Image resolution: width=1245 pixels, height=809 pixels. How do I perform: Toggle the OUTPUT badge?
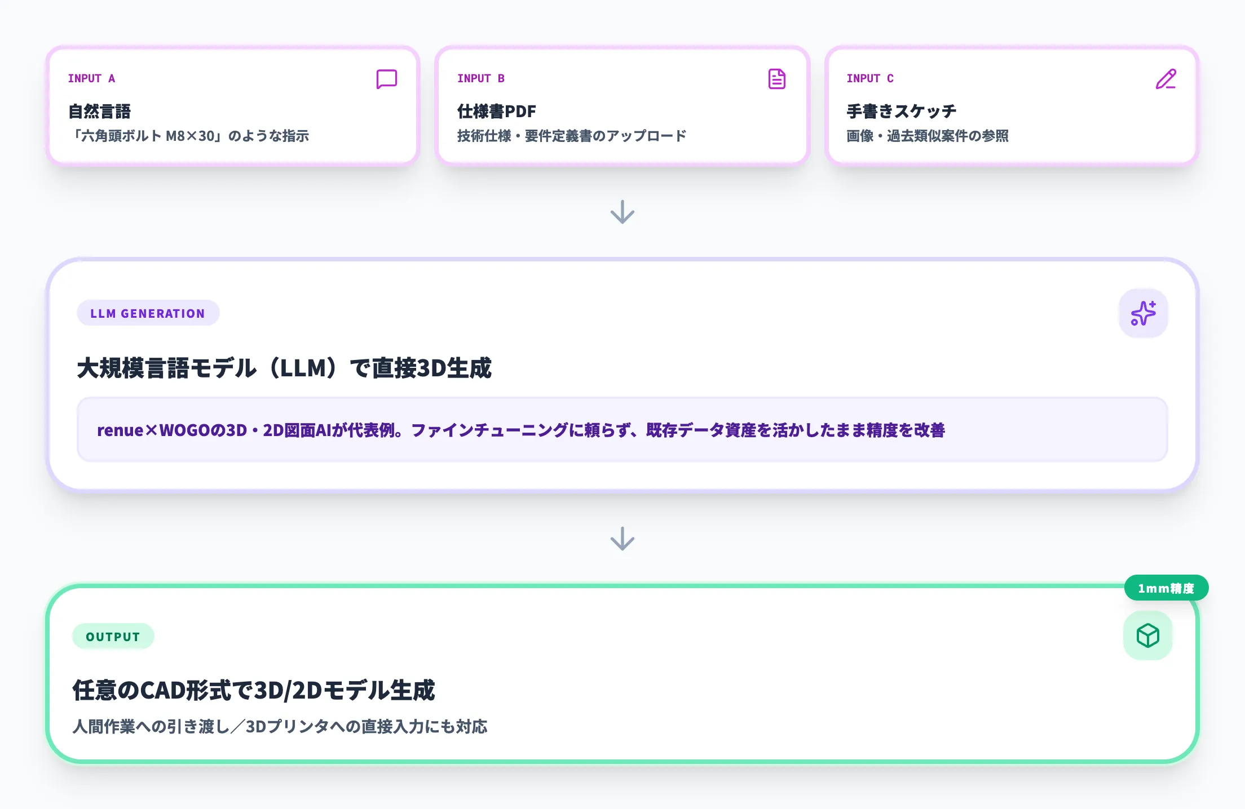(x=113, y=635)
